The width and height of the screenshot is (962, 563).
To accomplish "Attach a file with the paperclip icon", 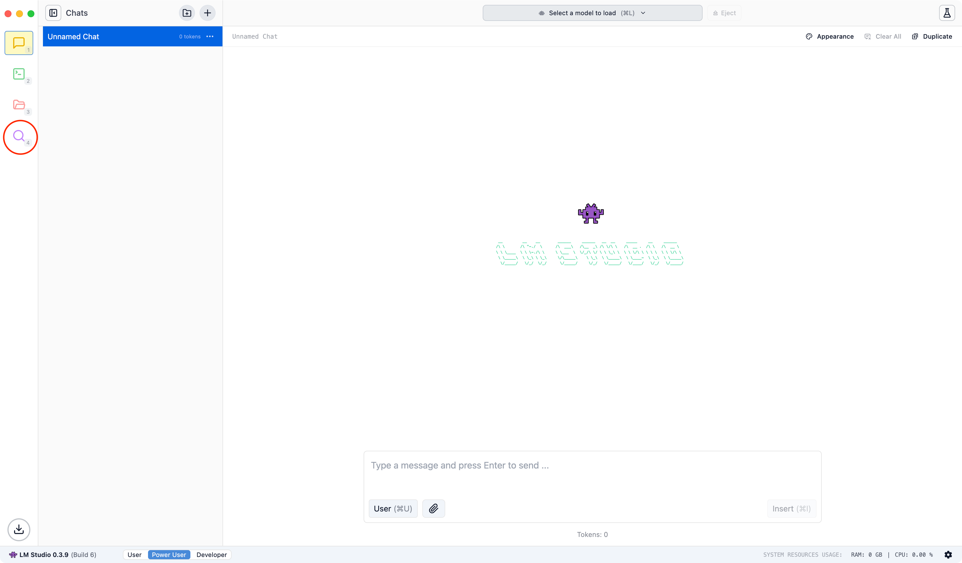I will (x=433, y=508).
